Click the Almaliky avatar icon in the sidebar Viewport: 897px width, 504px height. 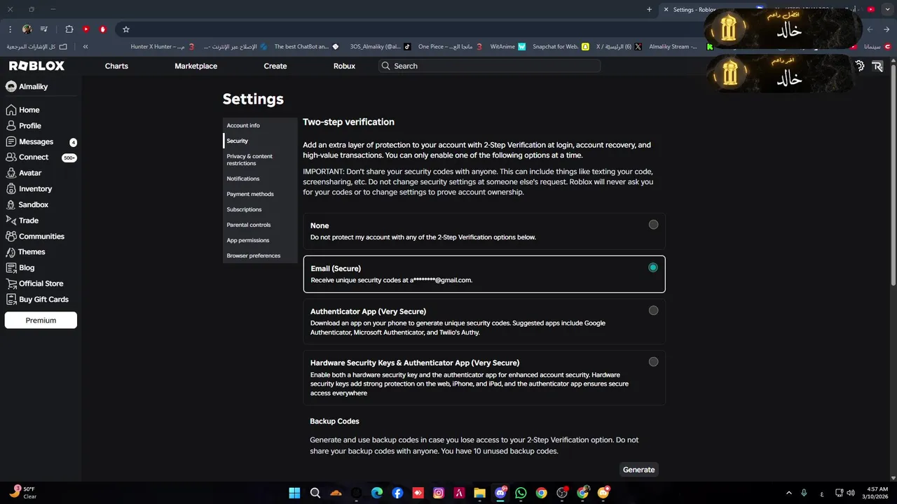[x=11, y=87]
